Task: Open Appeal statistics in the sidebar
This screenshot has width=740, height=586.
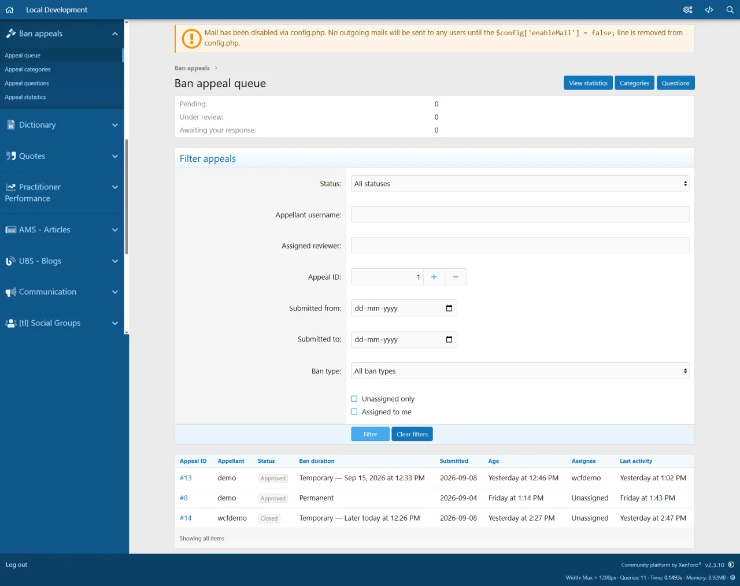Action: pos(25,97)
